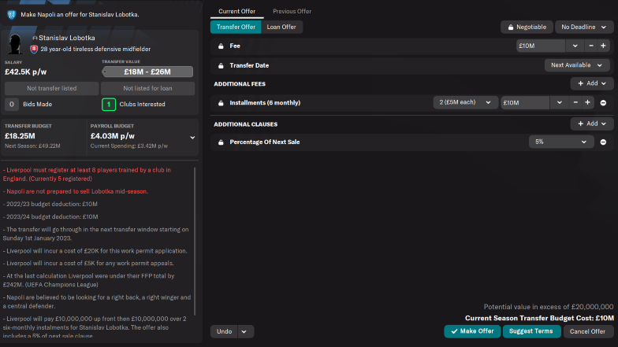Screen dimensions: 618x347
Task: Click the English-trained players registration warning
Action: (87, 175)
